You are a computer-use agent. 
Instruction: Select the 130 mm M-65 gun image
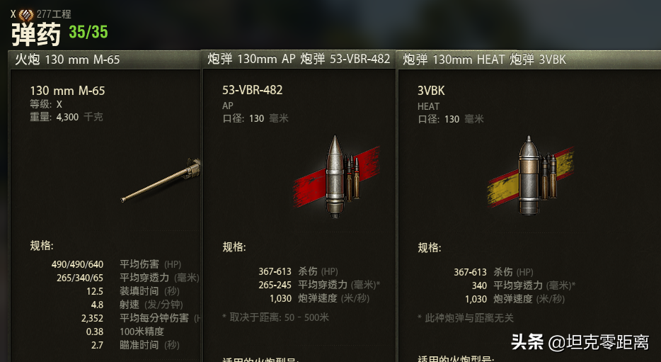[x=161, y=180]
